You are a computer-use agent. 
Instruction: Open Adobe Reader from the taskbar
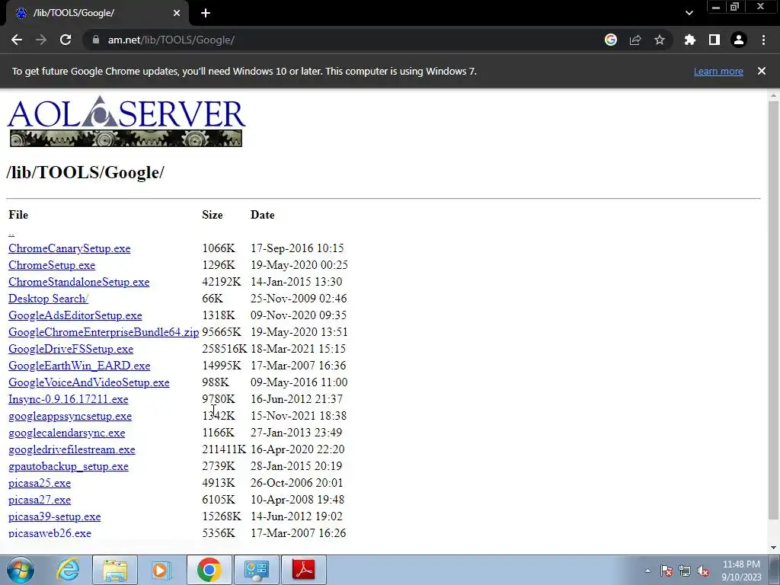coord(304,570)
